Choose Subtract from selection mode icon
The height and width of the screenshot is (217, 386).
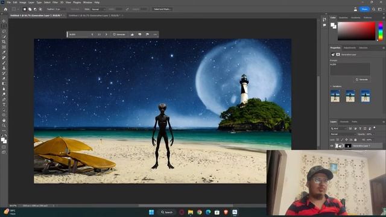35,9
